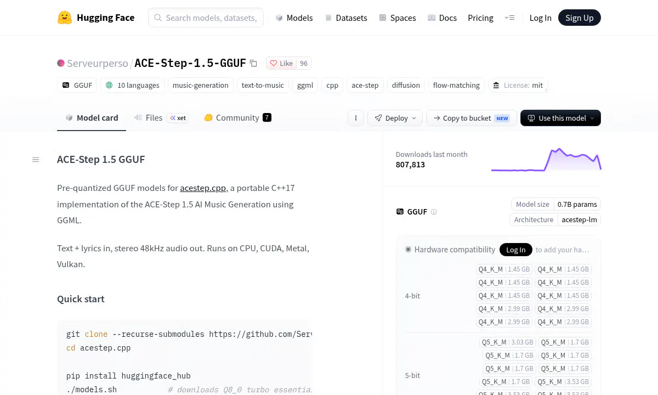Copy model name with the copy icon
658x395 pixels.
(253, 63)
